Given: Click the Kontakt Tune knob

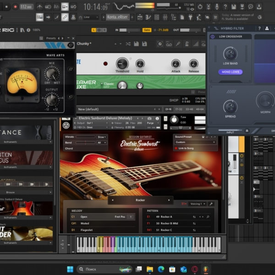Looking at the screenshot, I should pos(174,120).
